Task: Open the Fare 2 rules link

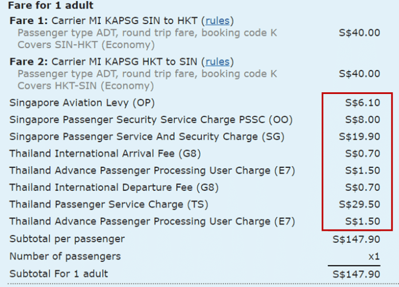Action: coord(218,62)
